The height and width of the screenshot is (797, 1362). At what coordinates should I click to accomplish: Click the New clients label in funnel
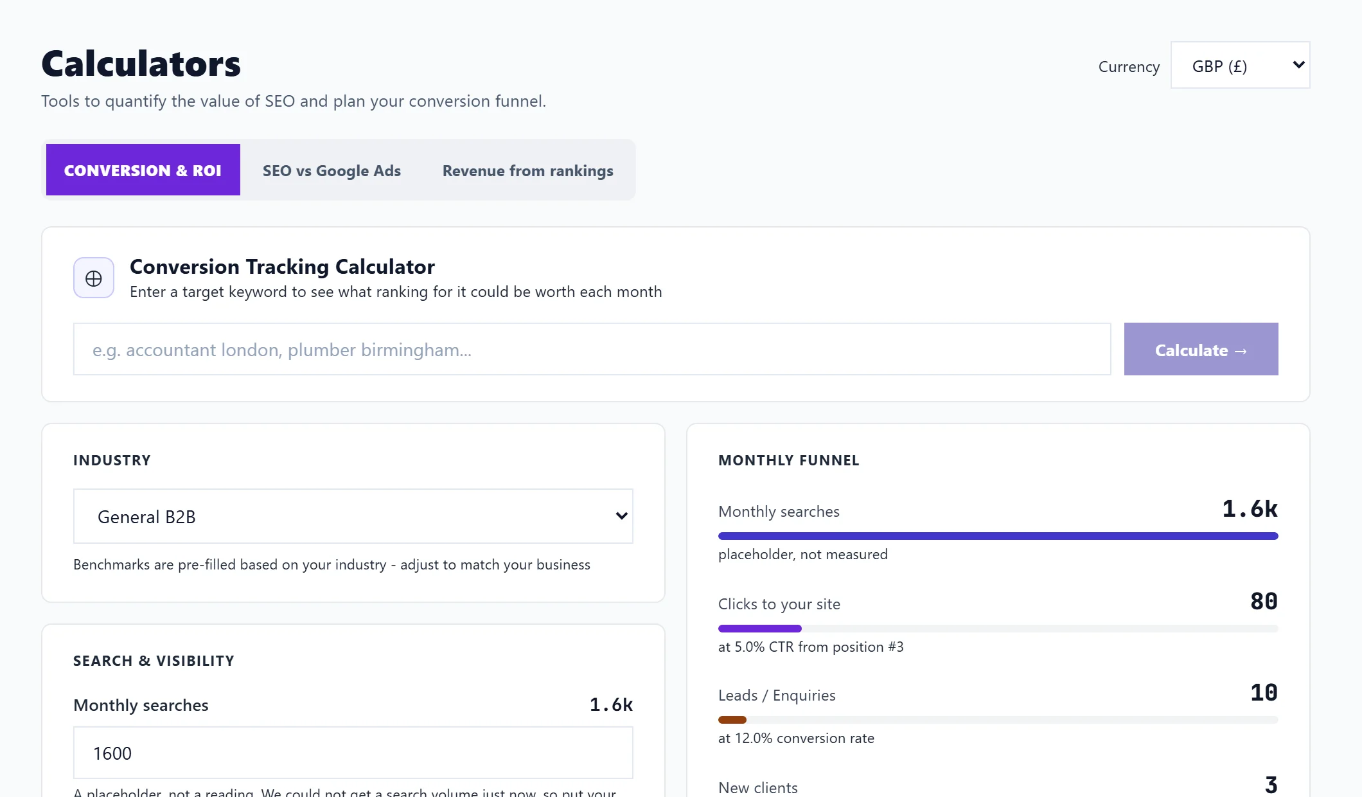pos(758,787)
